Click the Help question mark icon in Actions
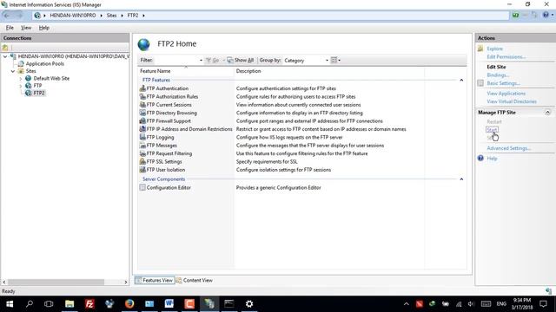556x312 pixels. (x=480, y=158)
